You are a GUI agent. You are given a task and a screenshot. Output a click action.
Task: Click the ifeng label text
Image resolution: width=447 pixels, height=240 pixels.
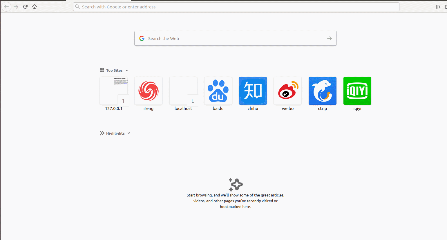(x=149, y=109)
